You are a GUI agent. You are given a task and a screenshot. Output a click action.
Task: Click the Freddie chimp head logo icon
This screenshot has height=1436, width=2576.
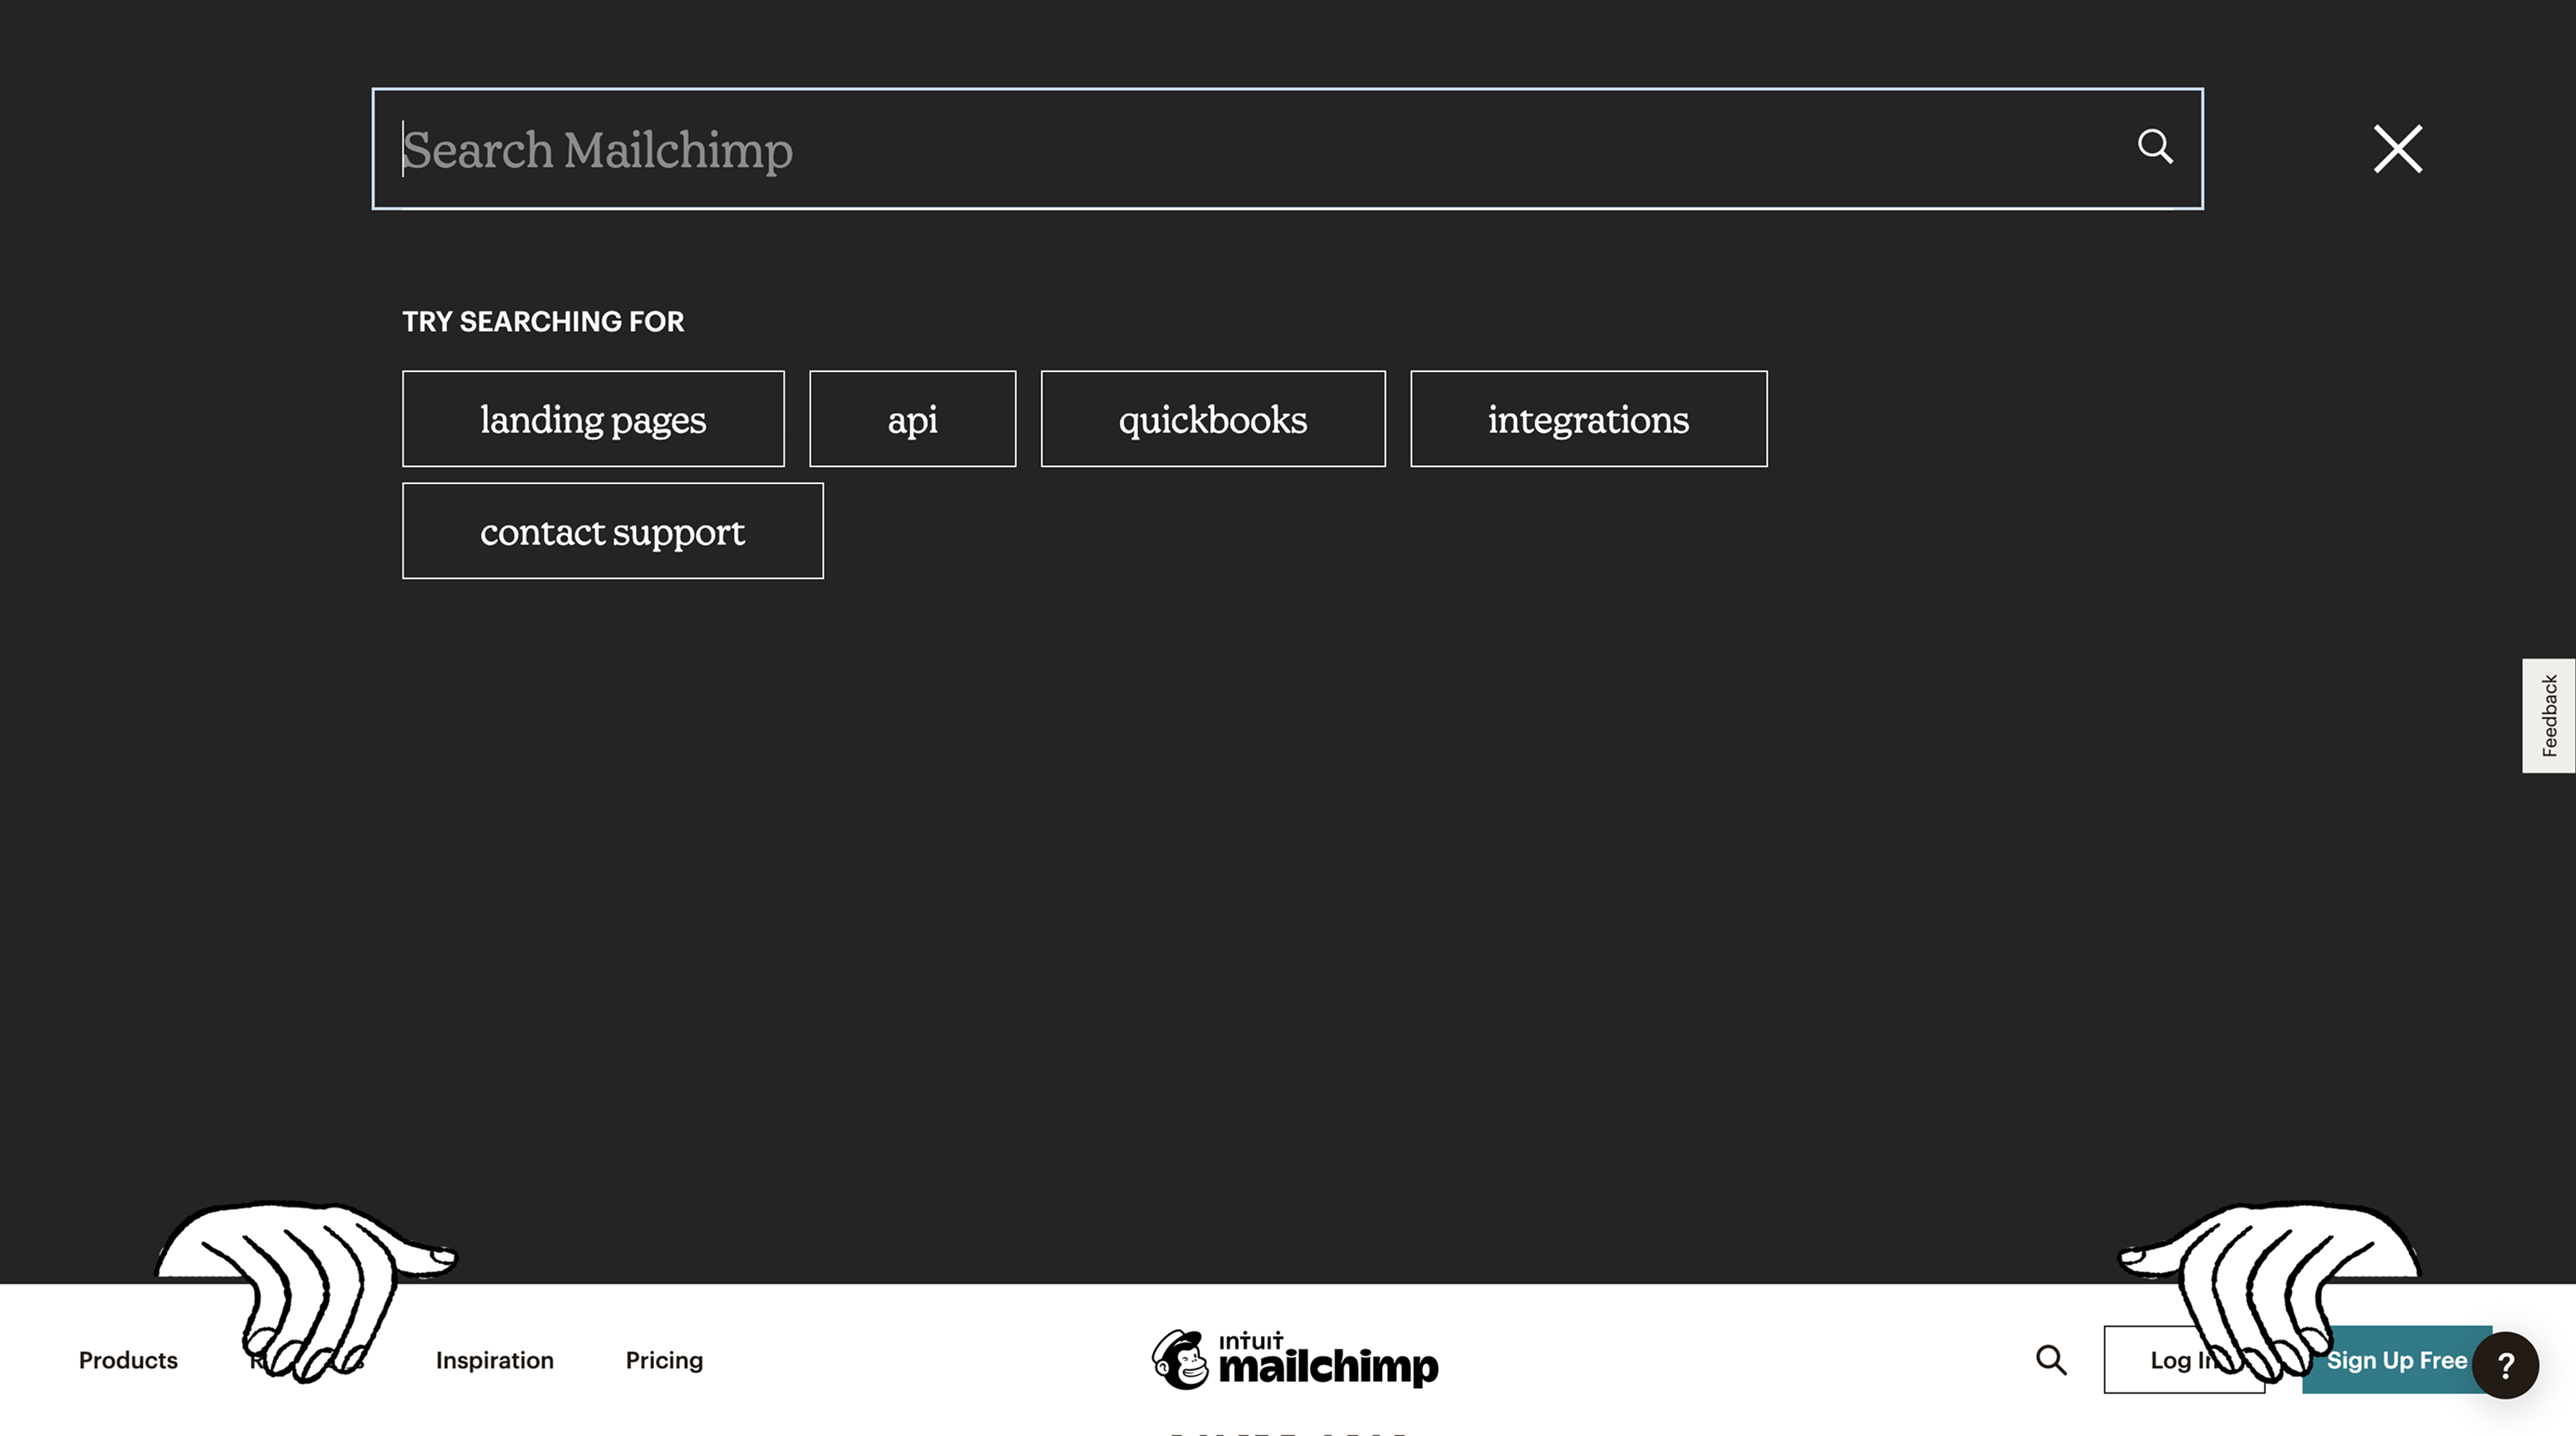[1181, 1359]
